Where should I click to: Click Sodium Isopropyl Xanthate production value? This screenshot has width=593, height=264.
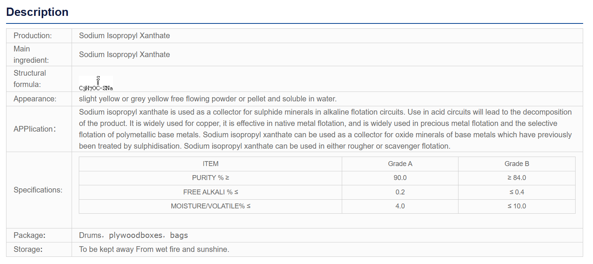124,36
